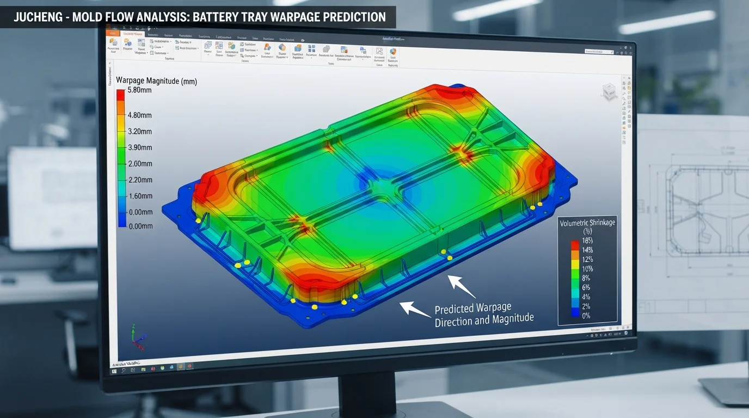Click the 'Warpage Magnitude (mm)' legend title
749x418 pixels.
[156, 81]
